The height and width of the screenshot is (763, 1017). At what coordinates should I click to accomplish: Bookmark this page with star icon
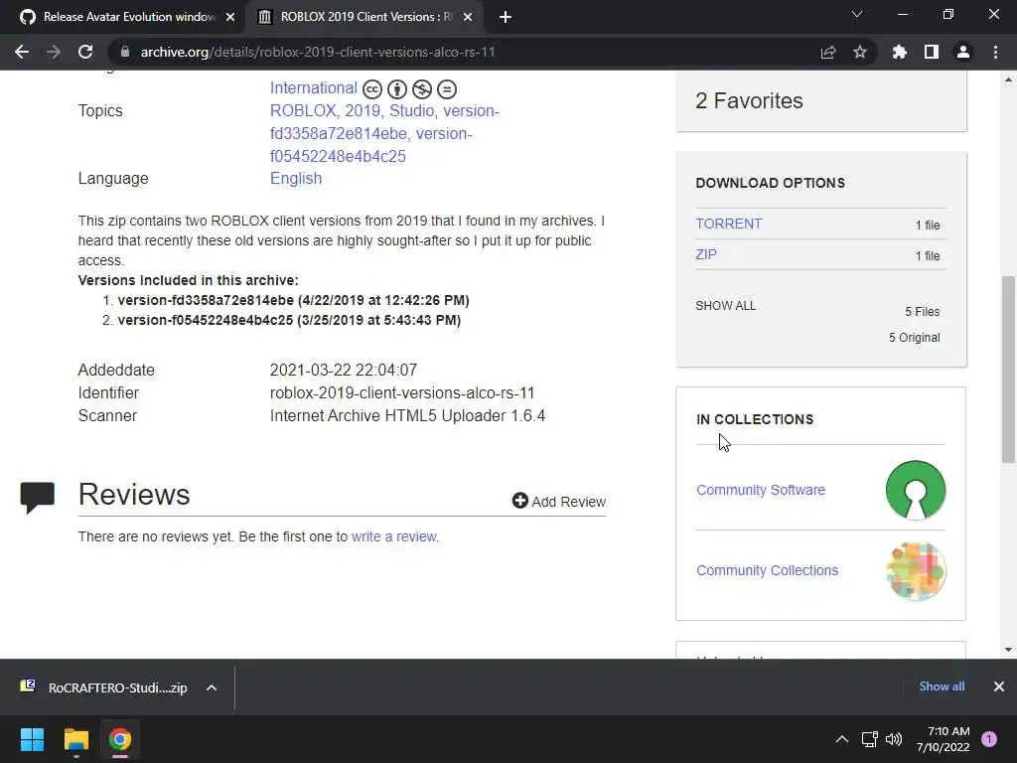click(x=859, y=52)
